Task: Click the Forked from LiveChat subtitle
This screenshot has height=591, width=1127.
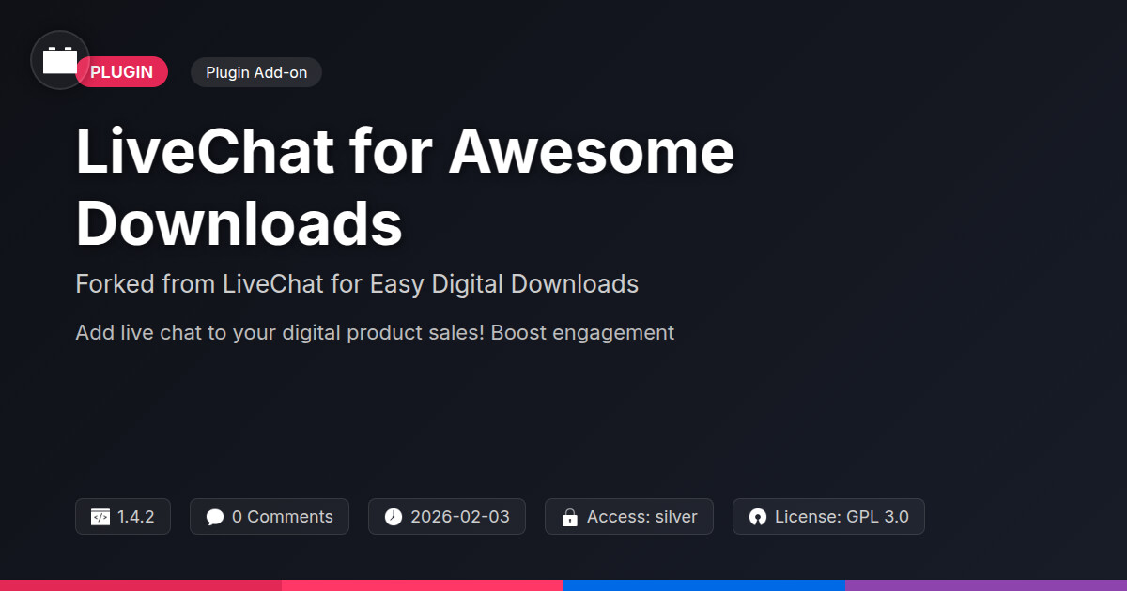Action: (x=357, y=284)
